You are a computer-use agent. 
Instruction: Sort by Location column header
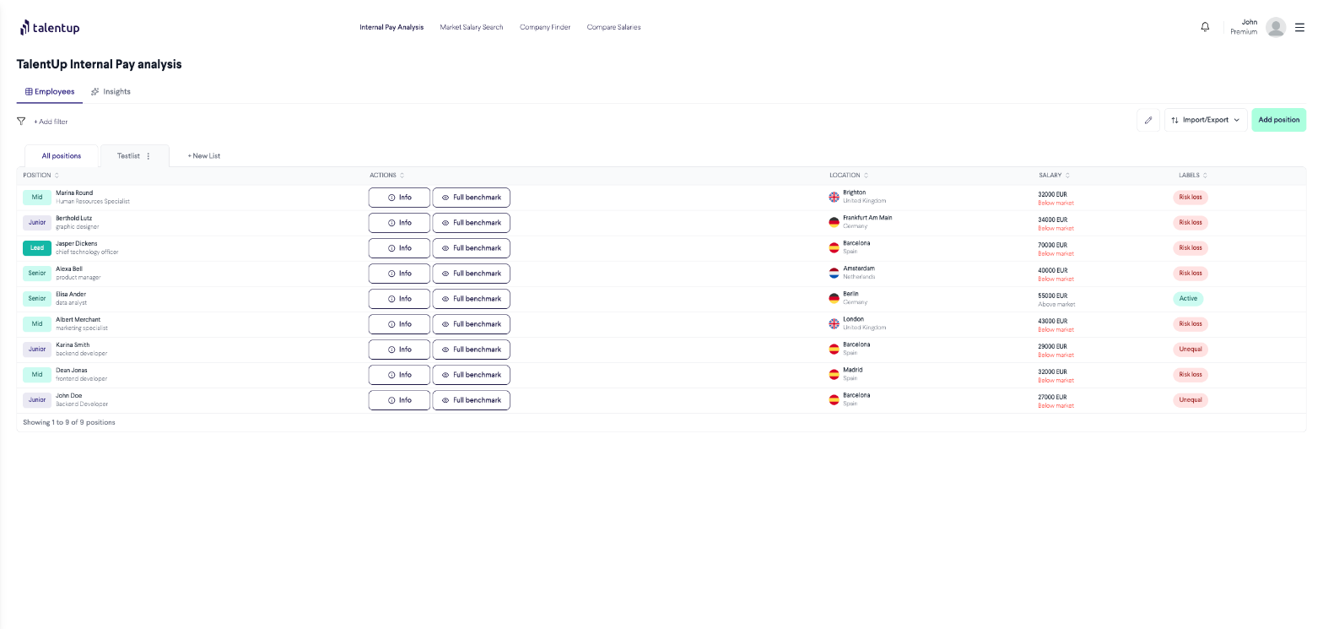click(849, 176)
